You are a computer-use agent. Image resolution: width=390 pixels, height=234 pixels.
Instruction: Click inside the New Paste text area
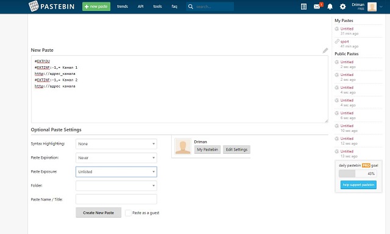click(x=179, y=89)
